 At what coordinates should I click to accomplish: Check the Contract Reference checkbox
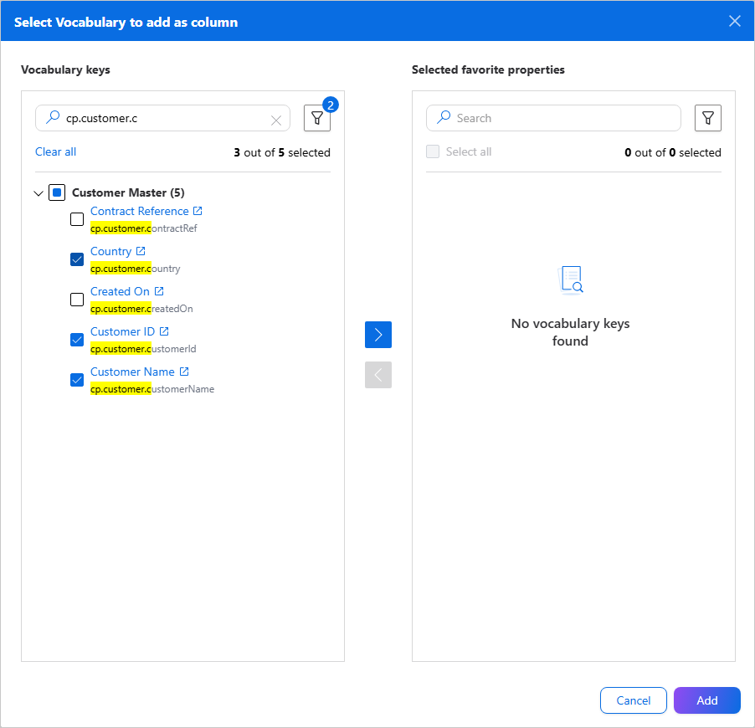tap(77, 219)
